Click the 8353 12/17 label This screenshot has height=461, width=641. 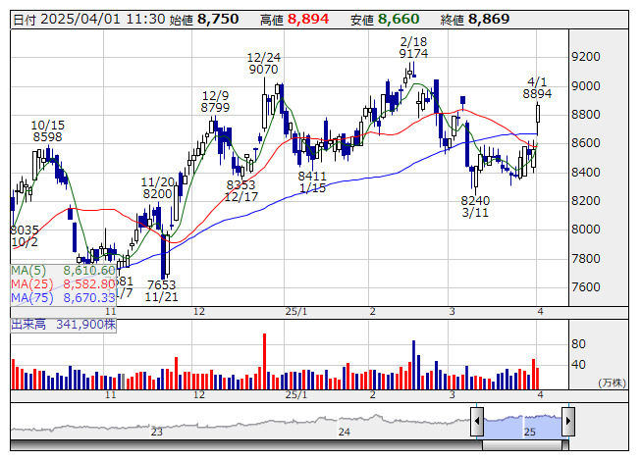241,190
